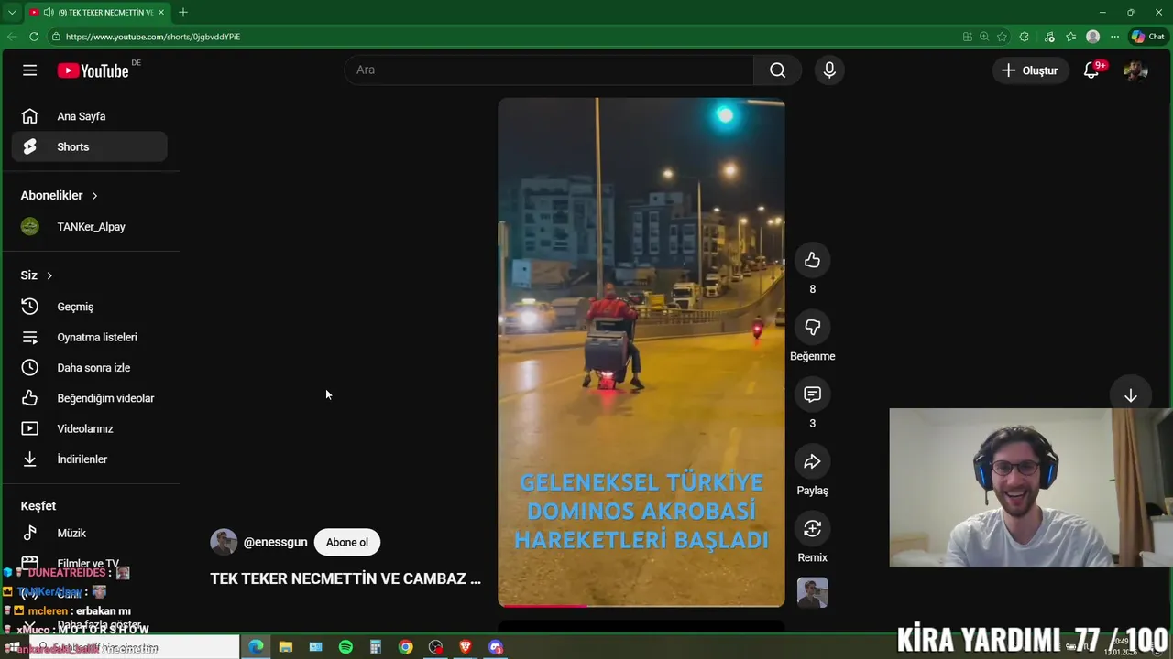Open the browser profile icon
This screenshot has width=1173, height=659.
1092,37
